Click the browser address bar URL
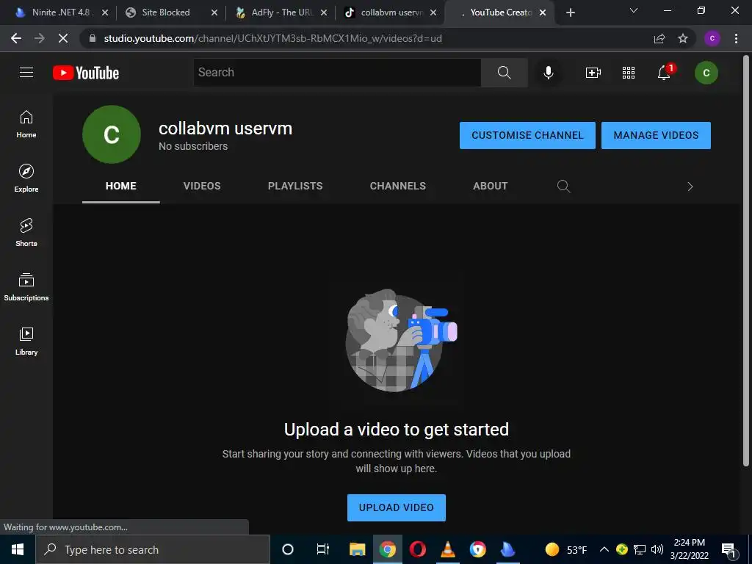The image size is (752, 564). point(272,38)
